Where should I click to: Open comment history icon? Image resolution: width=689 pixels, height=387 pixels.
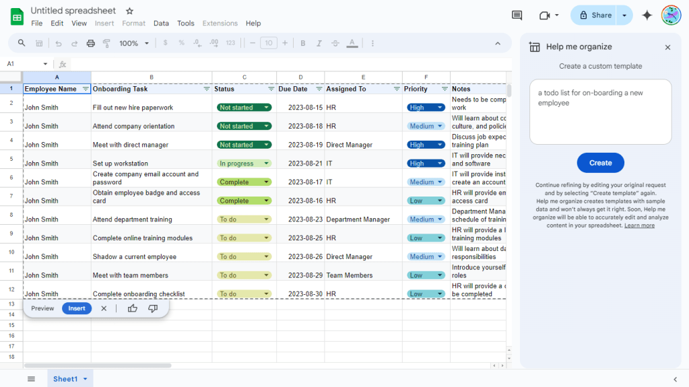517,15
